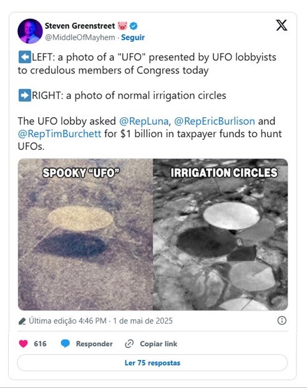Click the Responder label
The height and width of the screenshot is (388, 307).
(x=94, y=344)
